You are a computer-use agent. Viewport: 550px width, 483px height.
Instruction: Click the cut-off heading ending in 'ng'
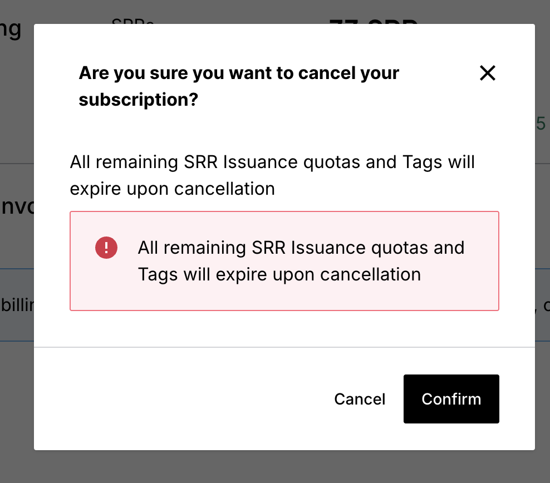(11, 29)
